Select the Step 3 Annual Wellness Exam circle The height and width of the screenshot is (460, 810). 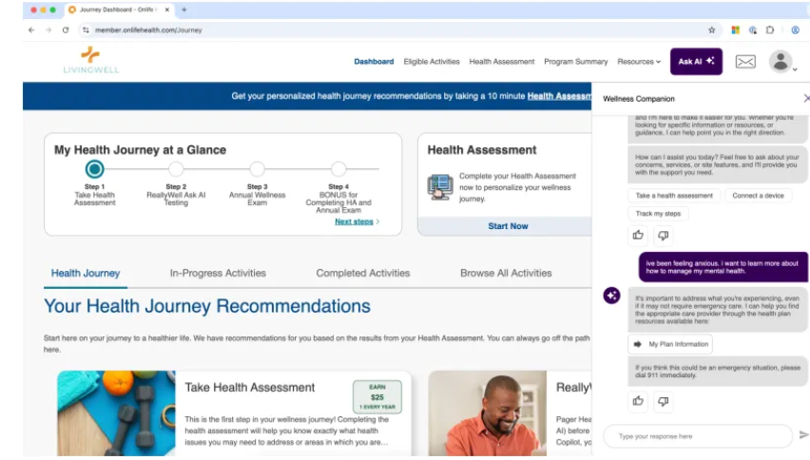(257, 169)
